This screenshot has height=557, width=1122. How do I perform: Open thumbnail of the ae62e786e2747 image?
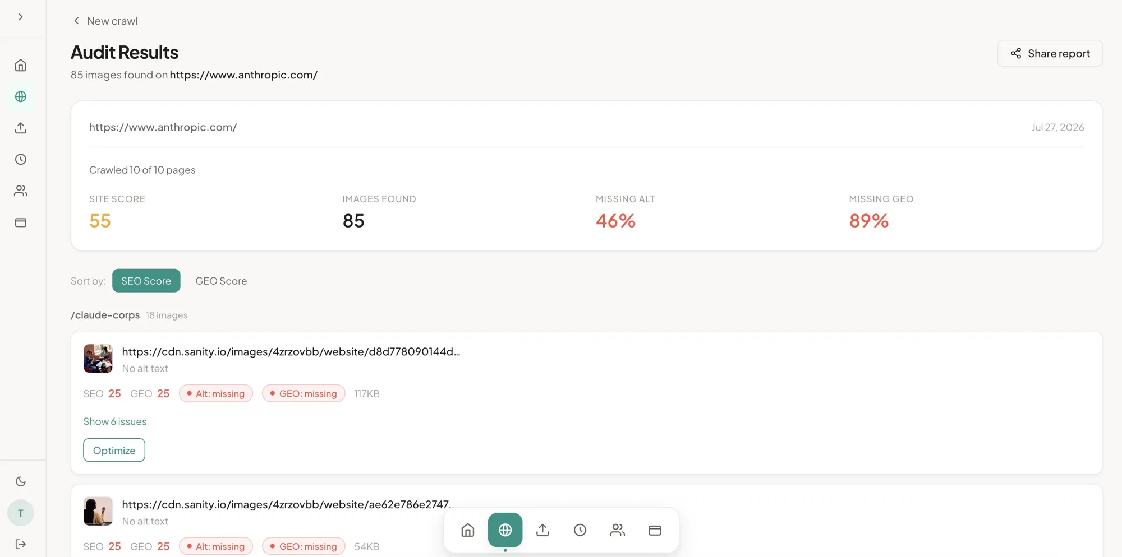pos(98,511)
